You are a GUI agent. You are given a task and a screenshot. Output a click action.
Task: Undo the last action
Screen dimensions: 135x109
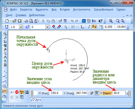point(72,21)
